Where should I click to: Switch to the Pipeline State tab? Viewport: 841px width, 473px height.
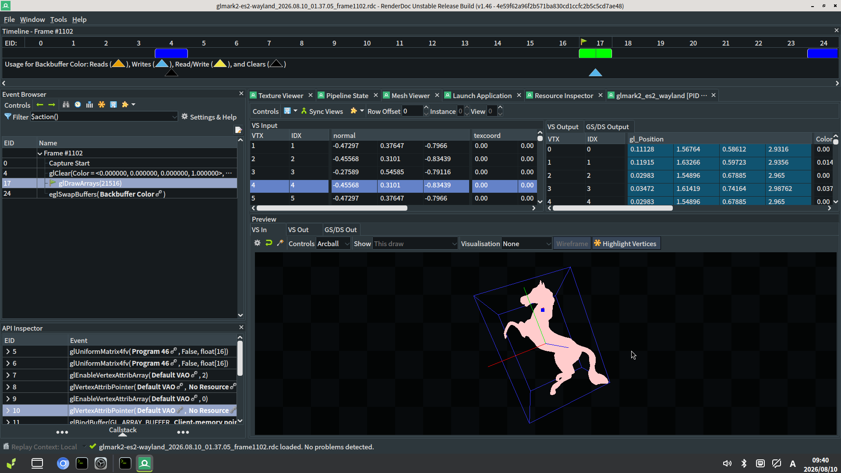point(347,95)
